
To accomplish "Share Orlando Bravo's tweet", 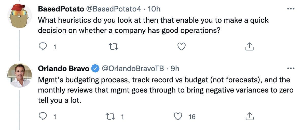I will 249,116.
